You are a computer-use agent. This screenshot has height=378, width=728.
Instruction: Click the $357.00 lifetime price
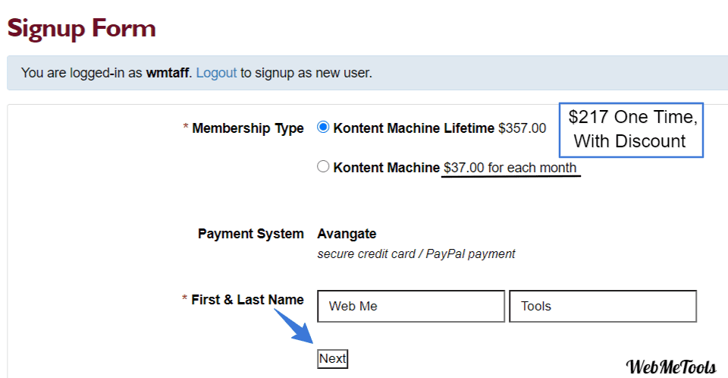[x=522, y=128]
